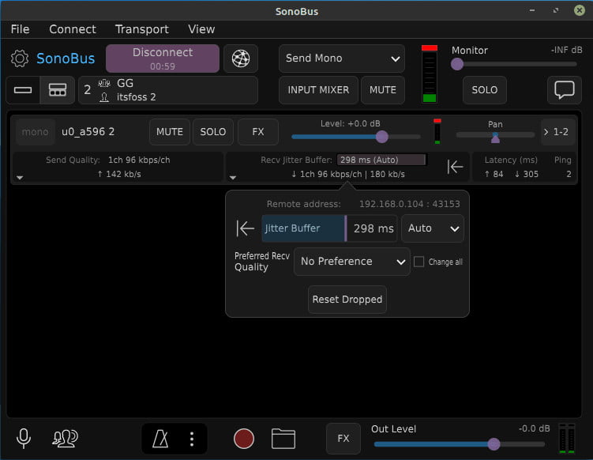
Task: Click the group users icon next to GG
Action: pos(104,83)
